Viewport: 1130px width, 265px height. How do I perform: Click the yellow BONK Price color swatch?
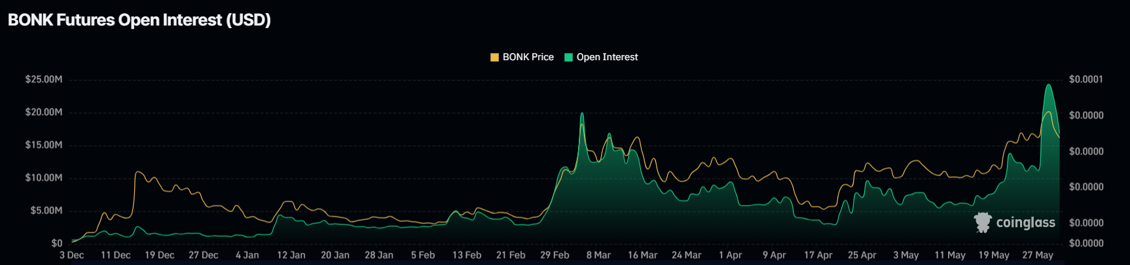(x=495, y=58)
